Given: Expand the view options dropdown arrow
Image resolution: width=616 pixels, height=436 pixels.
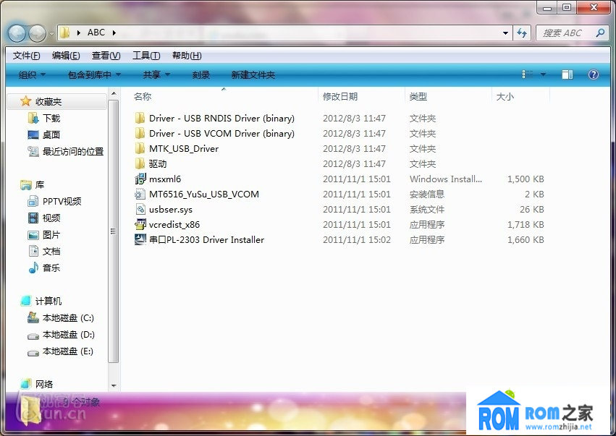Looking at the screenshot, I should [x=544, y=74].
